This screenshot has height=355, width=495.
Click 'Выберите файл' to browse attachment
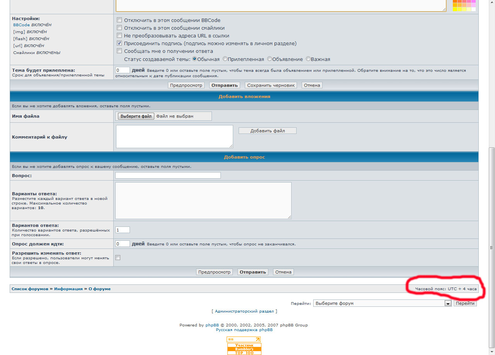point(136,116)
